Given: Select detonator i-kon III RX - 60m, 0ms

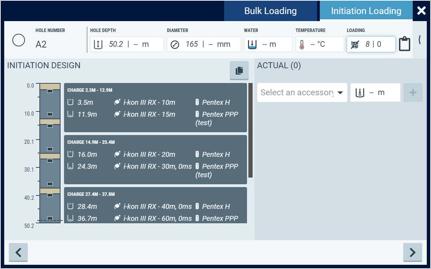Looking at the screenshot, I should [158, 219].
